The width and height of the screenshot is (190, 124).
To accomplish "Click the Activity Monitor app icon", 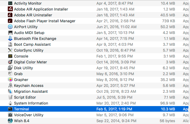I will click(10, 3).
